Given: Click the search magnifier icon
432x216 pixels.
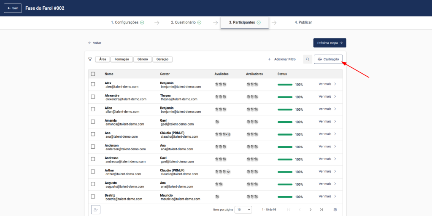Looking at the screenshot, I should click(x=308, y=59).
